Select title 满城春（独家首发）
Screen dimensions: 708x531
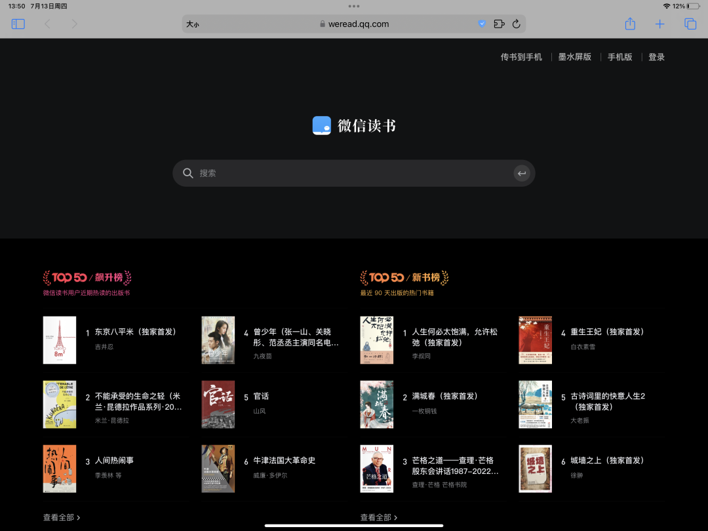point(444,396)
